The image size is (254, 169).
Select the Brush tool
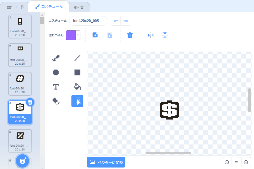[x=56, y=58]
